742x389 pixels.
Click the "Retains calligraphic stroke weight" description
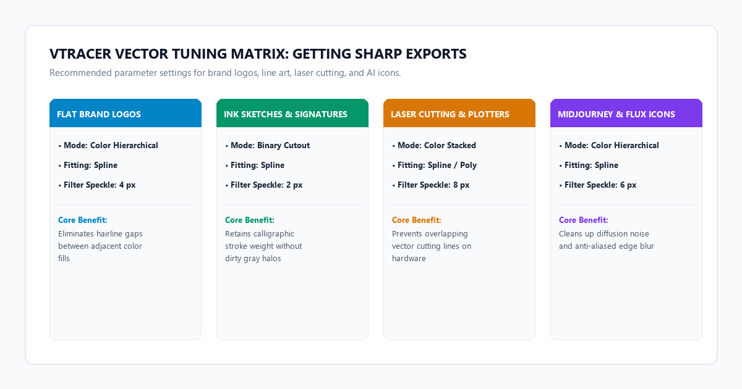[263, 246]
